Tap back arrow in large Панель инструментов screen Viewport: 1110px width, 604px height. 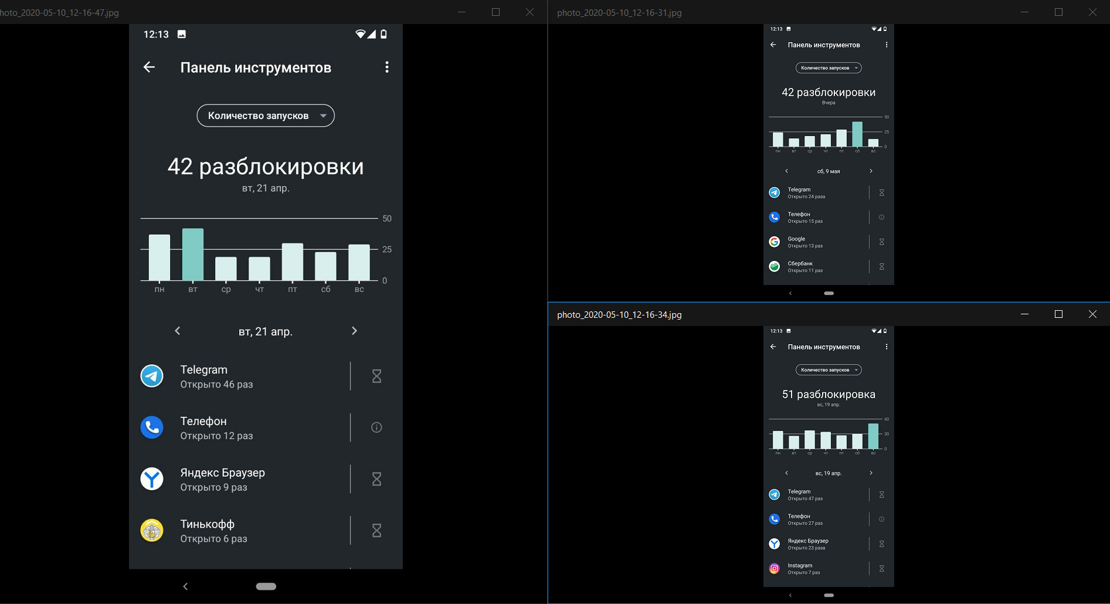tap(149, 67)
